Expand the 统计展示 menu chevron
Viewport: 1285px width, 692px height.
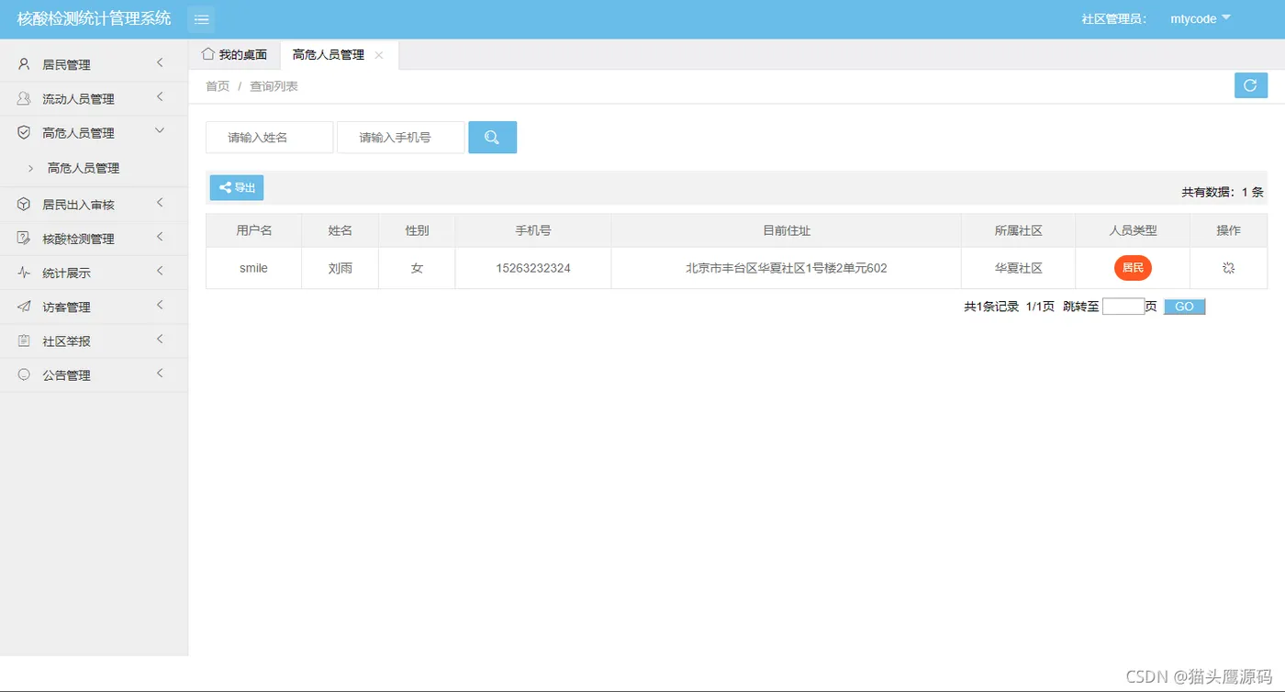coord(160,272)
